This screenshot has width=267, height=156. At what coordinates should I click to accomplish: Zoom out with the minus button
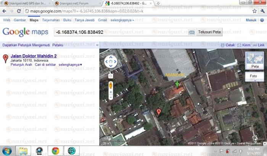point(111,97)
